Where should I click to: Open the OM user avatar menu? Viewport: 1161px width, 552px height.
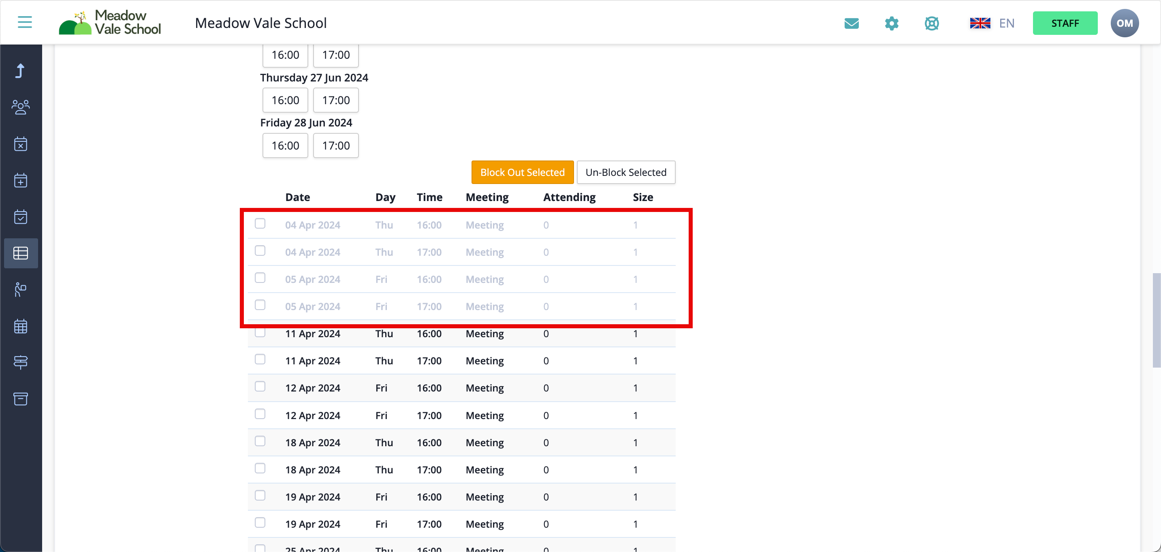[x=1124, y=23]
